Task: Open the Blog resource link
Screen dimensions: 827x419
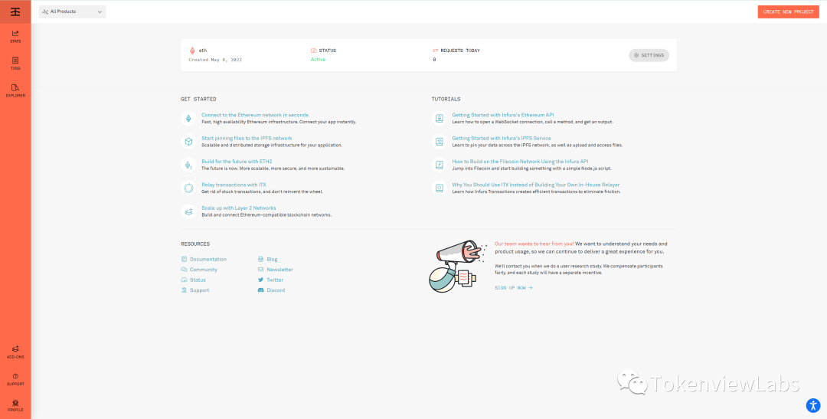Action: pyautogui.click(x=272, y=259)
